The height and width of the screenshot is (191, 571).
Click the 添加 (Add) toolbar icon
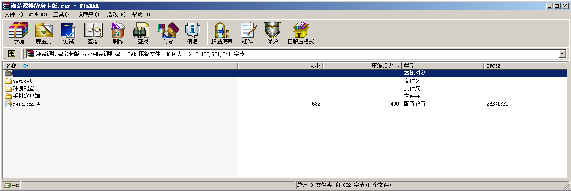[x=19, y=33]
